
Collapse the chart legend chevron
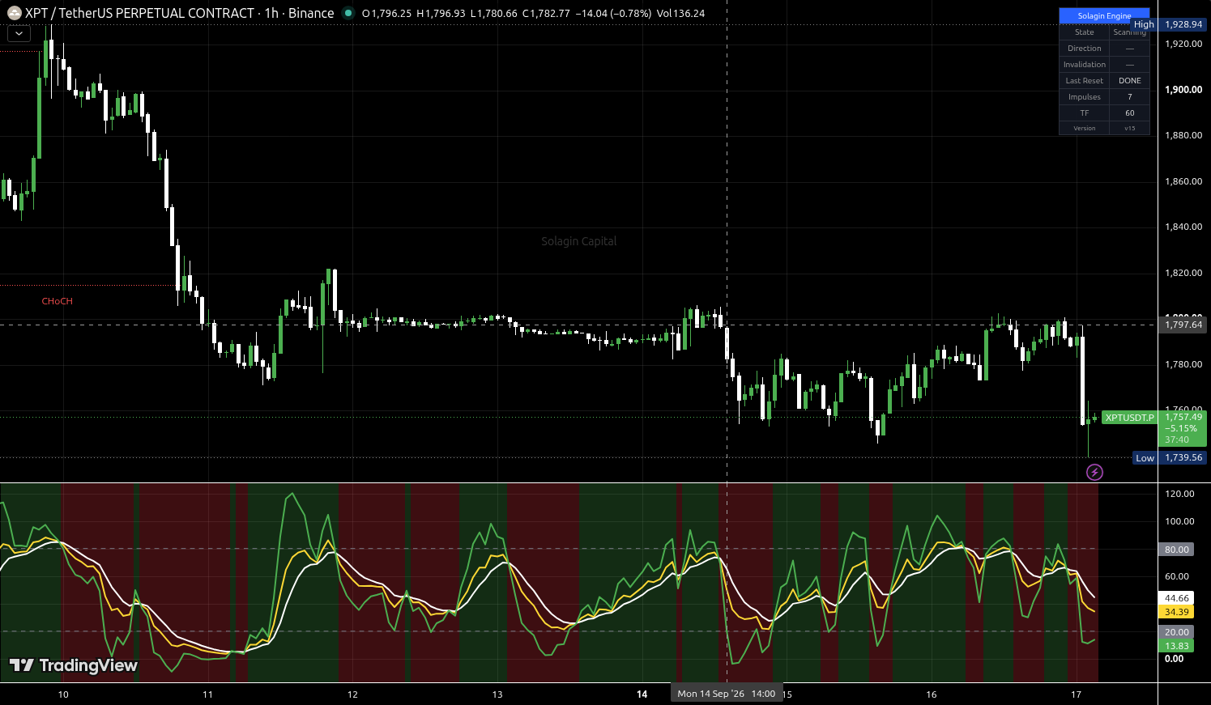click(x=19, y=34)
